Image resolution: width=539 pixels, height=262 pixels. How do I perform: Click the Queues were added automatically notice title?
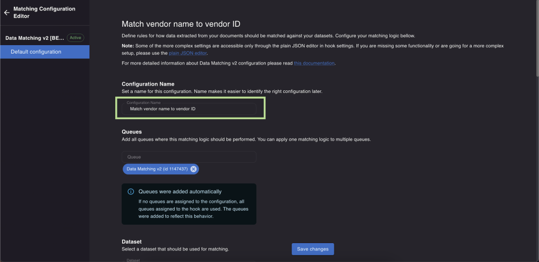point(180,192)
